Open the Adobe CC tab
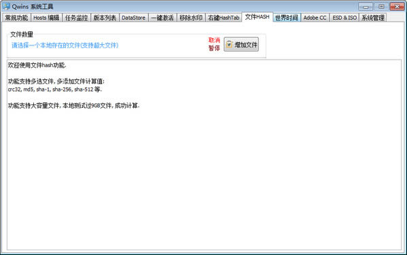This screenshot has width=407, height=255. tap(315, 18)
